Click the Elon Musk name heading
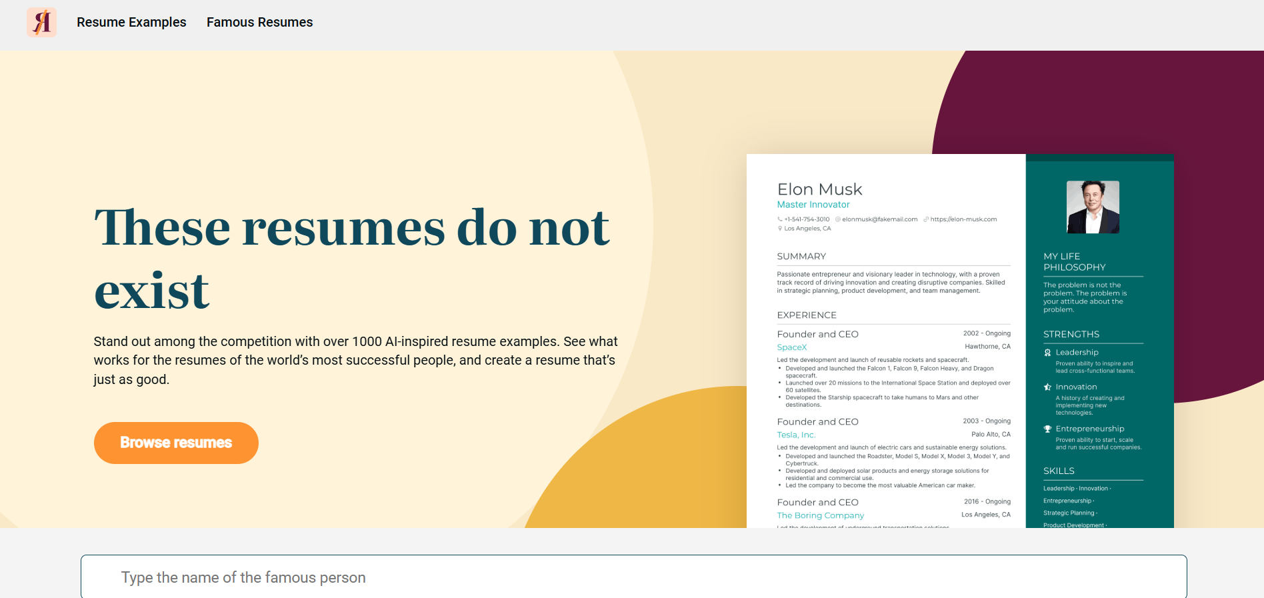The image size is (1264, 598). click(x=819, y=189)
